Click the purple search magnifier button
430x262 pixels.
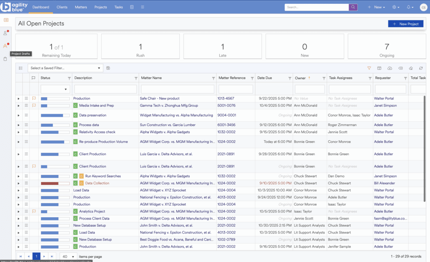pyautogui.click(x=353, y=7)
